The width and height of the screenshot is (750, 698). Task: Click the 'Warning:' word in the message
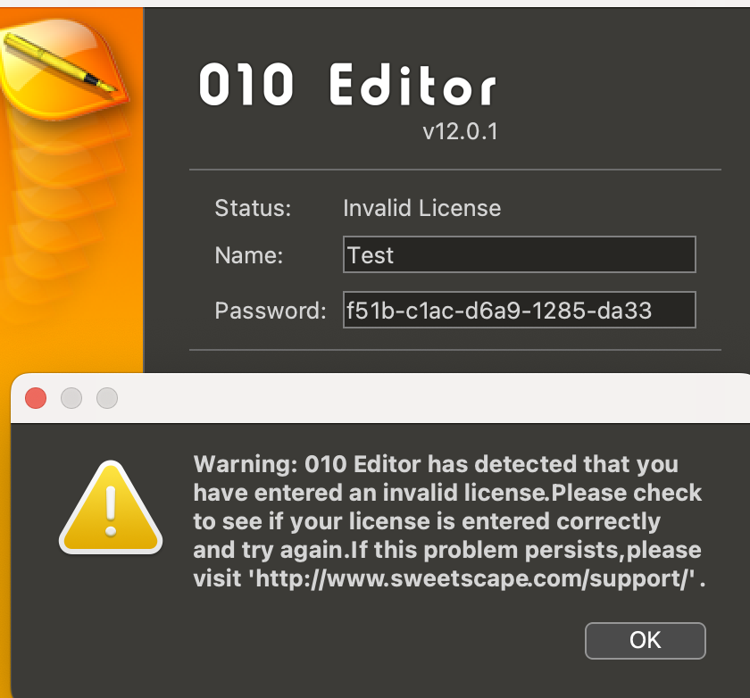(246, 464)
